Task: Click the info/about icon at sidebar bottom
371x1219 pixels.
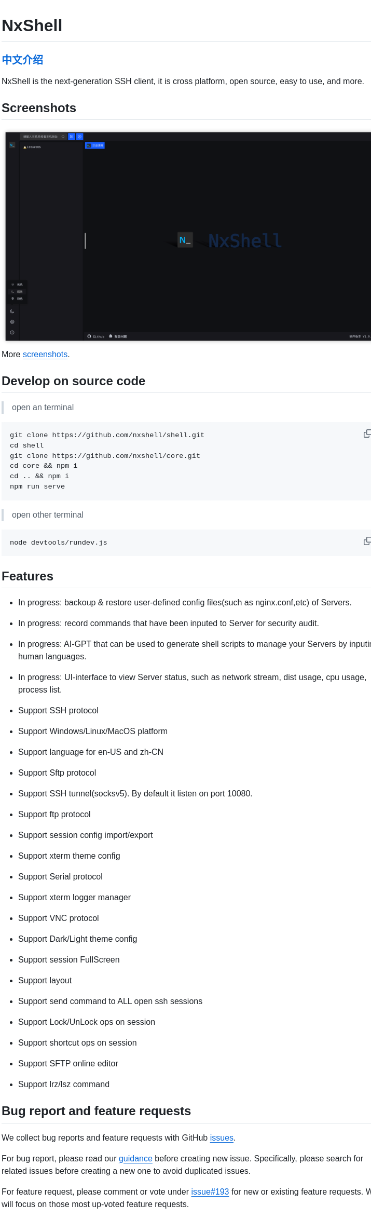Action: point(12,332)
